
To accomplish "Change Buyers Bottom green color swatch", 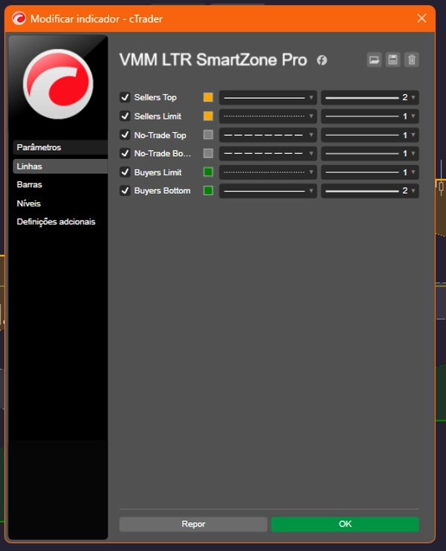I will tap(208, 190).
